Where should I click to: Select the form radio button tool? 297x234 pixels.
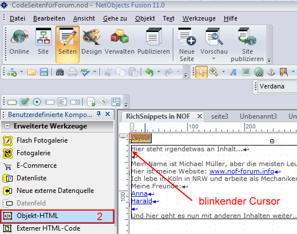click(37, 102)
